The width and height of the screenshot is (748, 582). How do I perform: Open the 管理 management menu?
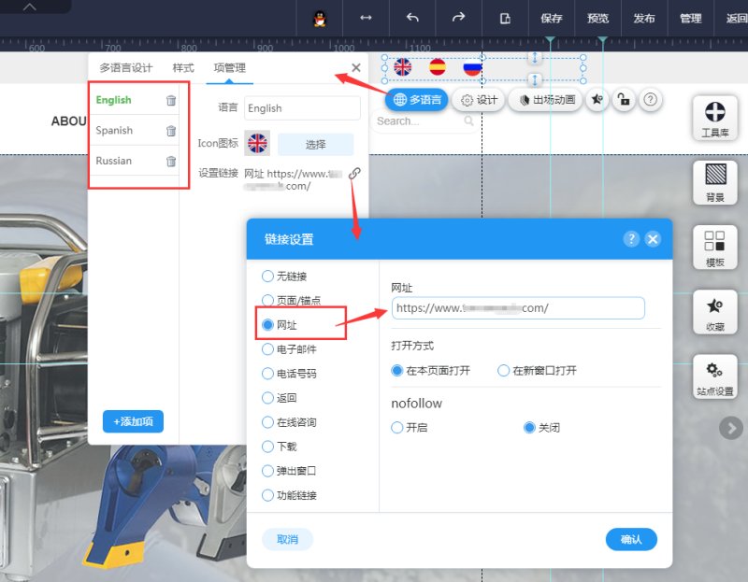point(690,19)
